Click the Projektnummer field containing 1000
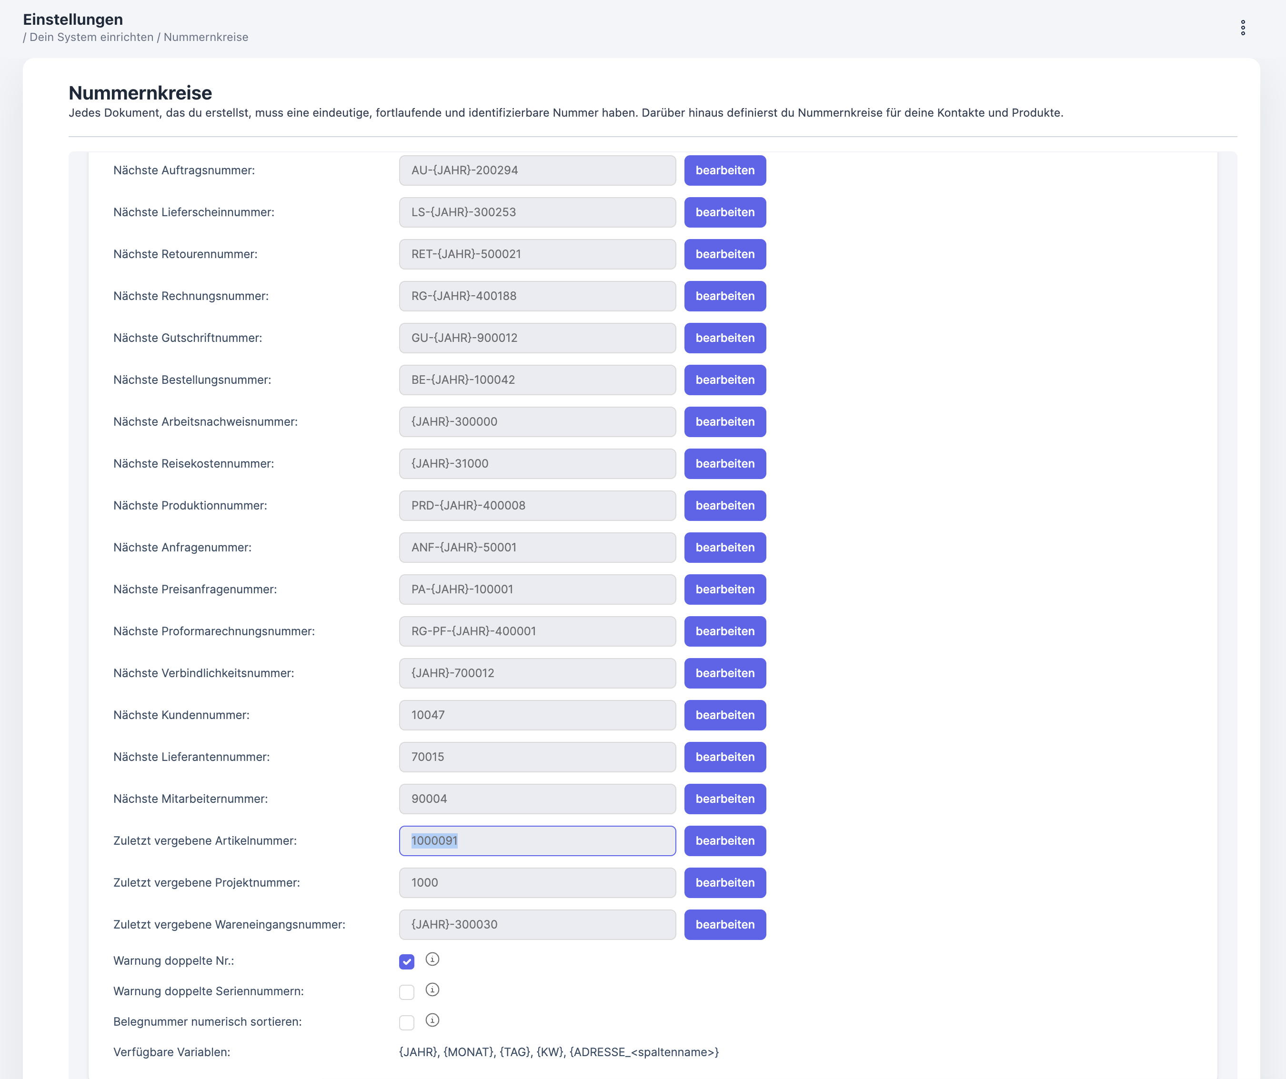This screenshot has height=1079, width=1286. (537, 882)
